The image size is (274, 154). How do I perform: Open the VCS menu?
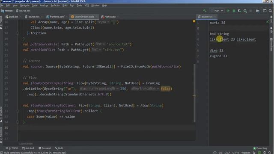pos(86,6)
